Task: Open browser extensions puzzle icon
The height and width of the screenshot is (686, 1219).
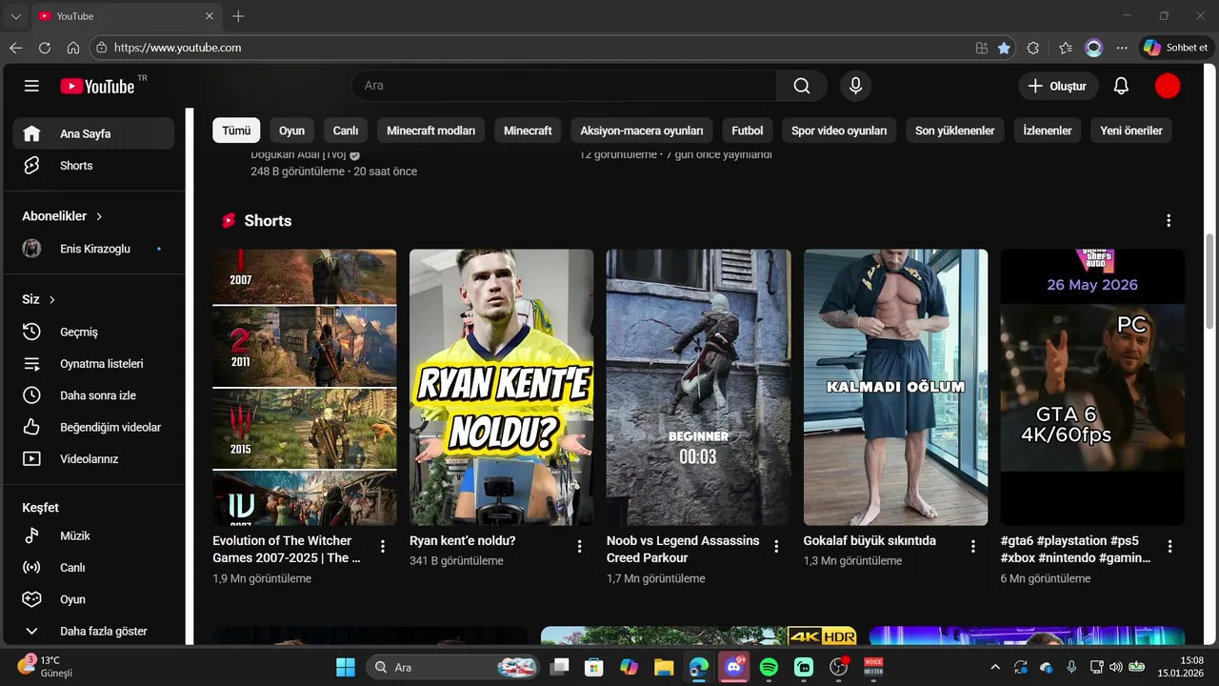Action: 1033,48
